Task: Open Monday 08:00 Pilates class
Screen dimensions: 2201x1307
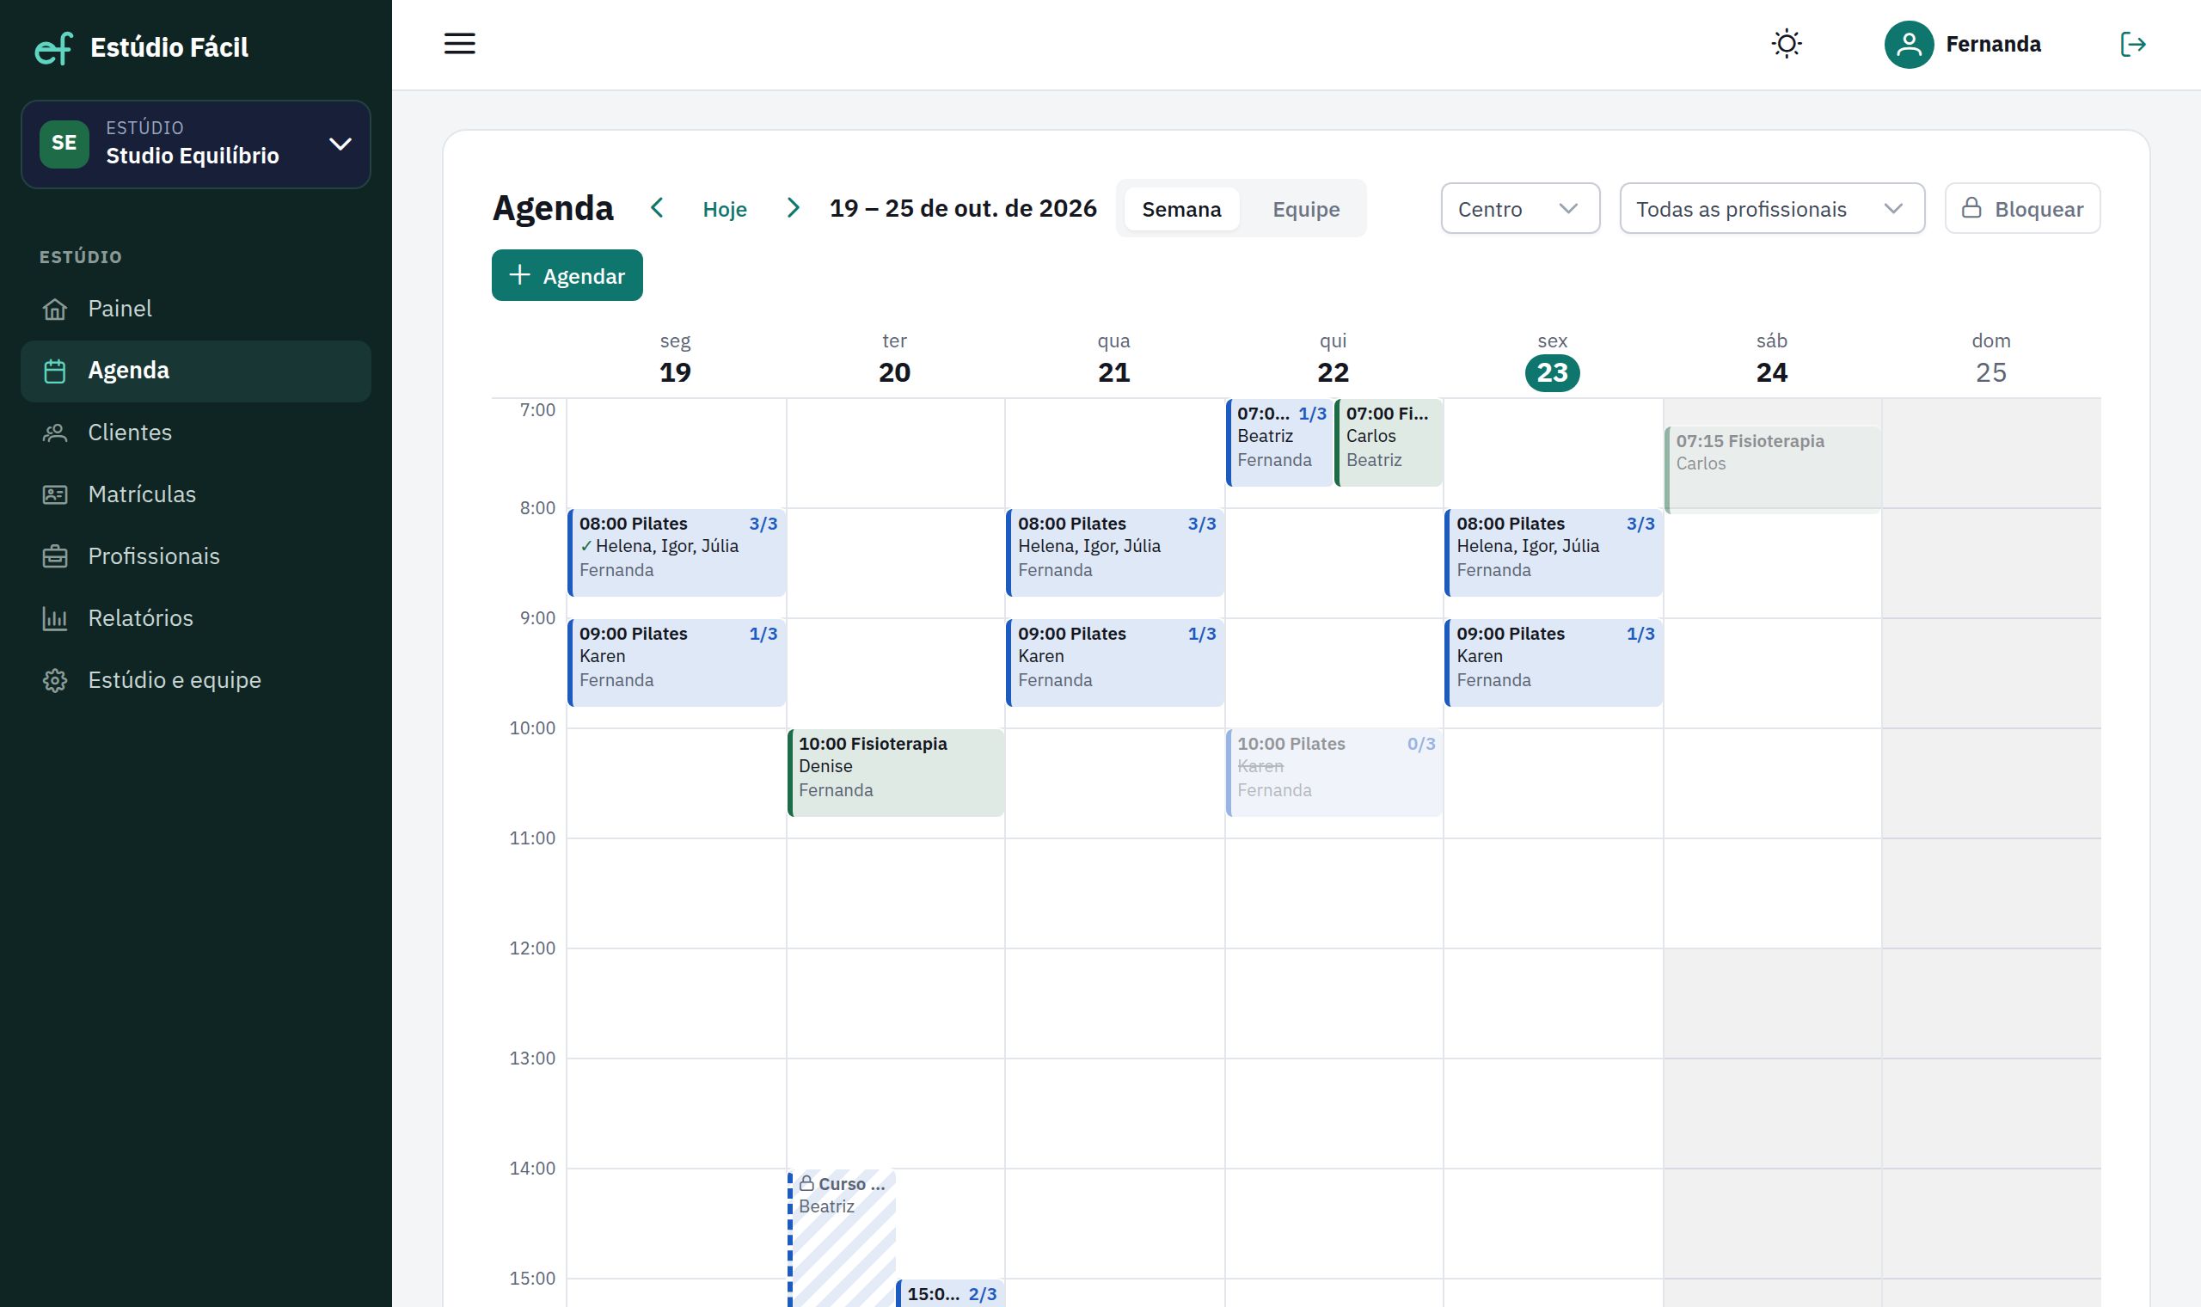Action: pyautogui.click(x=677, y=552)
